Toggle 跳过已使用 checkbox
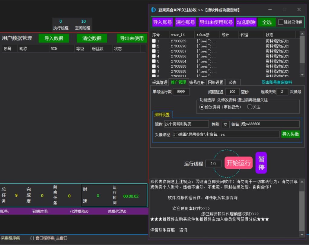 point(280,22)
